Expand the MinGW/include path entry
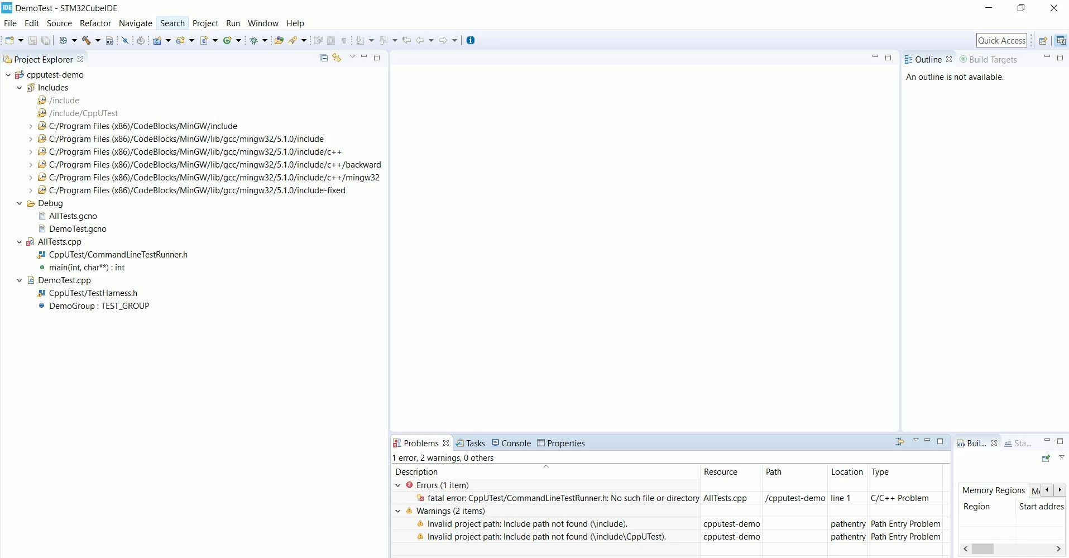Viewport: 1069px width, 558px height. point(31,126)
